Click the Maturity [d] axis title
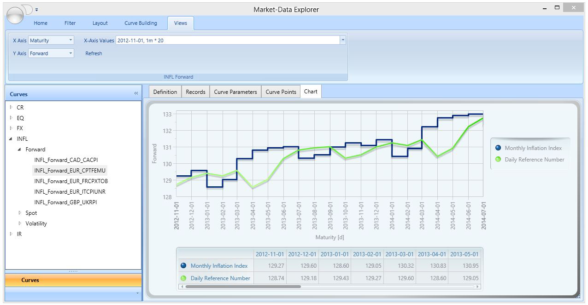The height and width of the screenshot is (305, 588). pos(329,237)
